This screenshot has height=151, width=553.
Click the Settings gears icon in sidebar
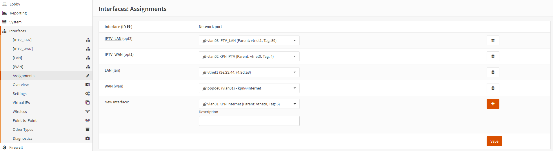click(x=88, y=94)
